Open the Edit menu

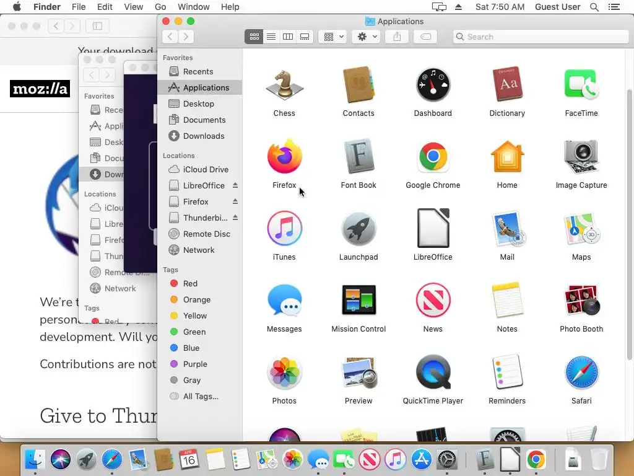point(105,7)
